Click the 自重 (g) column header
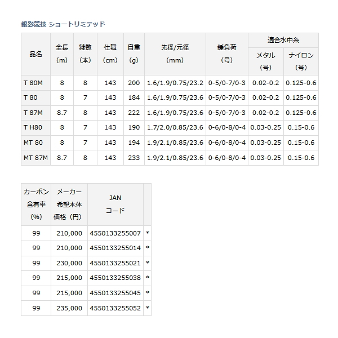This screenshot has width=338, height=338. [134, 54]
